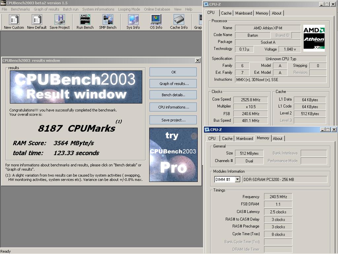Click the Multiplier x 10.5 value
Viewport: 338px width, 254px height.
coord(251,107)
